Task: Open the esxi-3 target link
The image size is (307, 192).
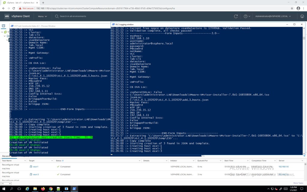Action: (36, 174)
